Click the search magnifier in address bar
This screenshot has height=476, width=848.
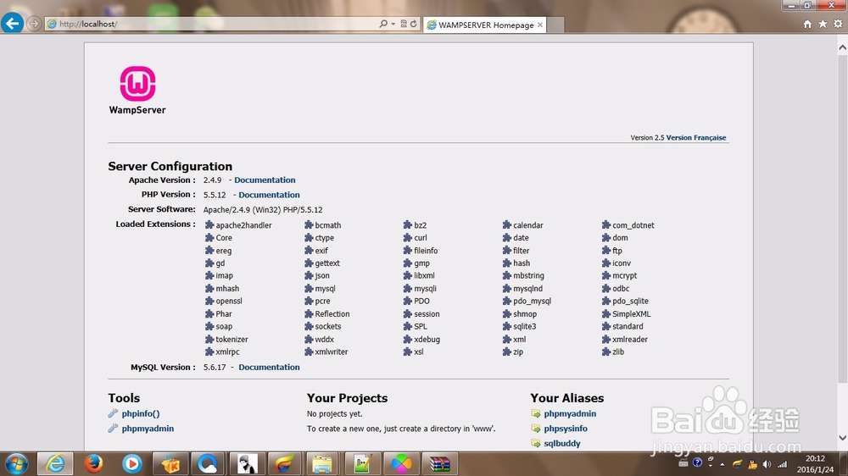click(x=383, y=24)
